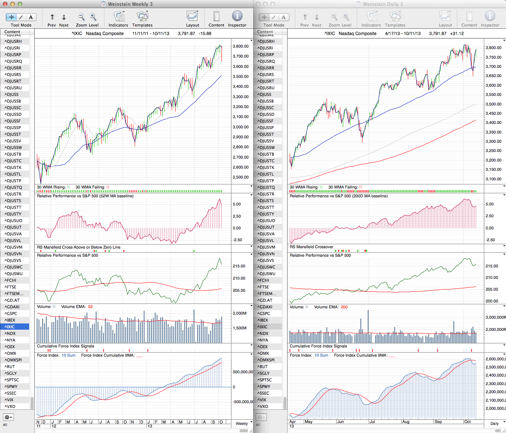Image resolution: width=506 pixels, height=433 pixels.
Task: Select ^FTSE in the Weekly symbol list
Action: (x=15, y=287)
